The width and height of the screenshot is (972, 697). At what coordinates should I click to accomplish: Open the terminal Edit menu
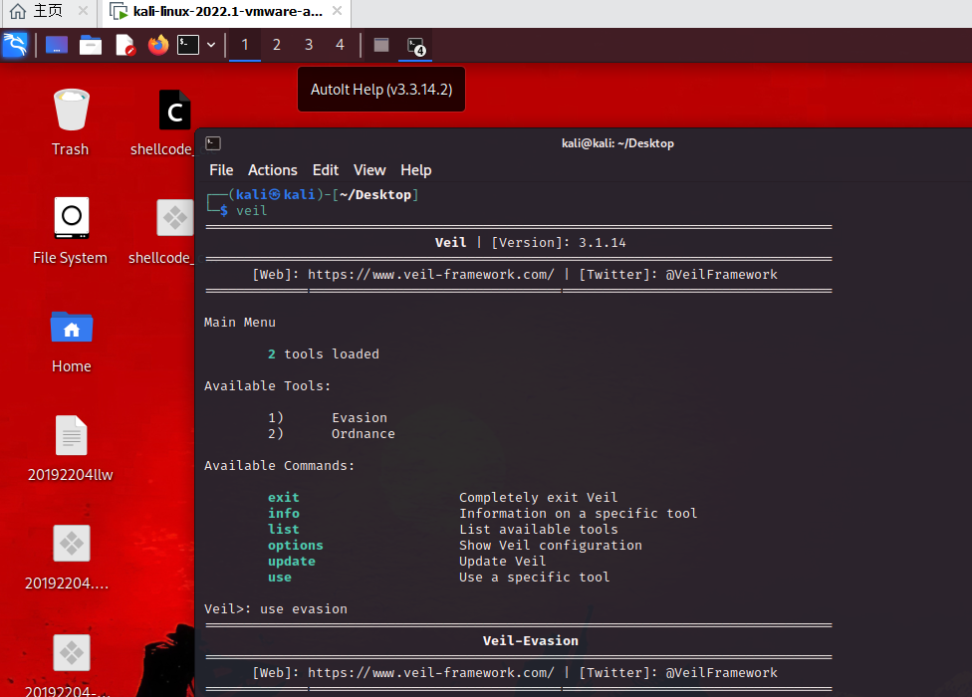click(x=326, y=169)
